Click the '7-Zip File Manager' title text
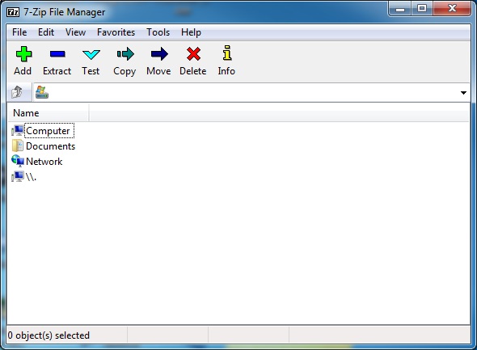This screenshot has width=477, height=350. pos(65,12)
